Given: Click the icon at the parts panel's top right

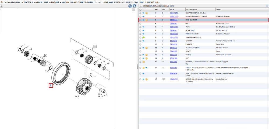Looking at the screenshot, I should click(x=267, y=6).
